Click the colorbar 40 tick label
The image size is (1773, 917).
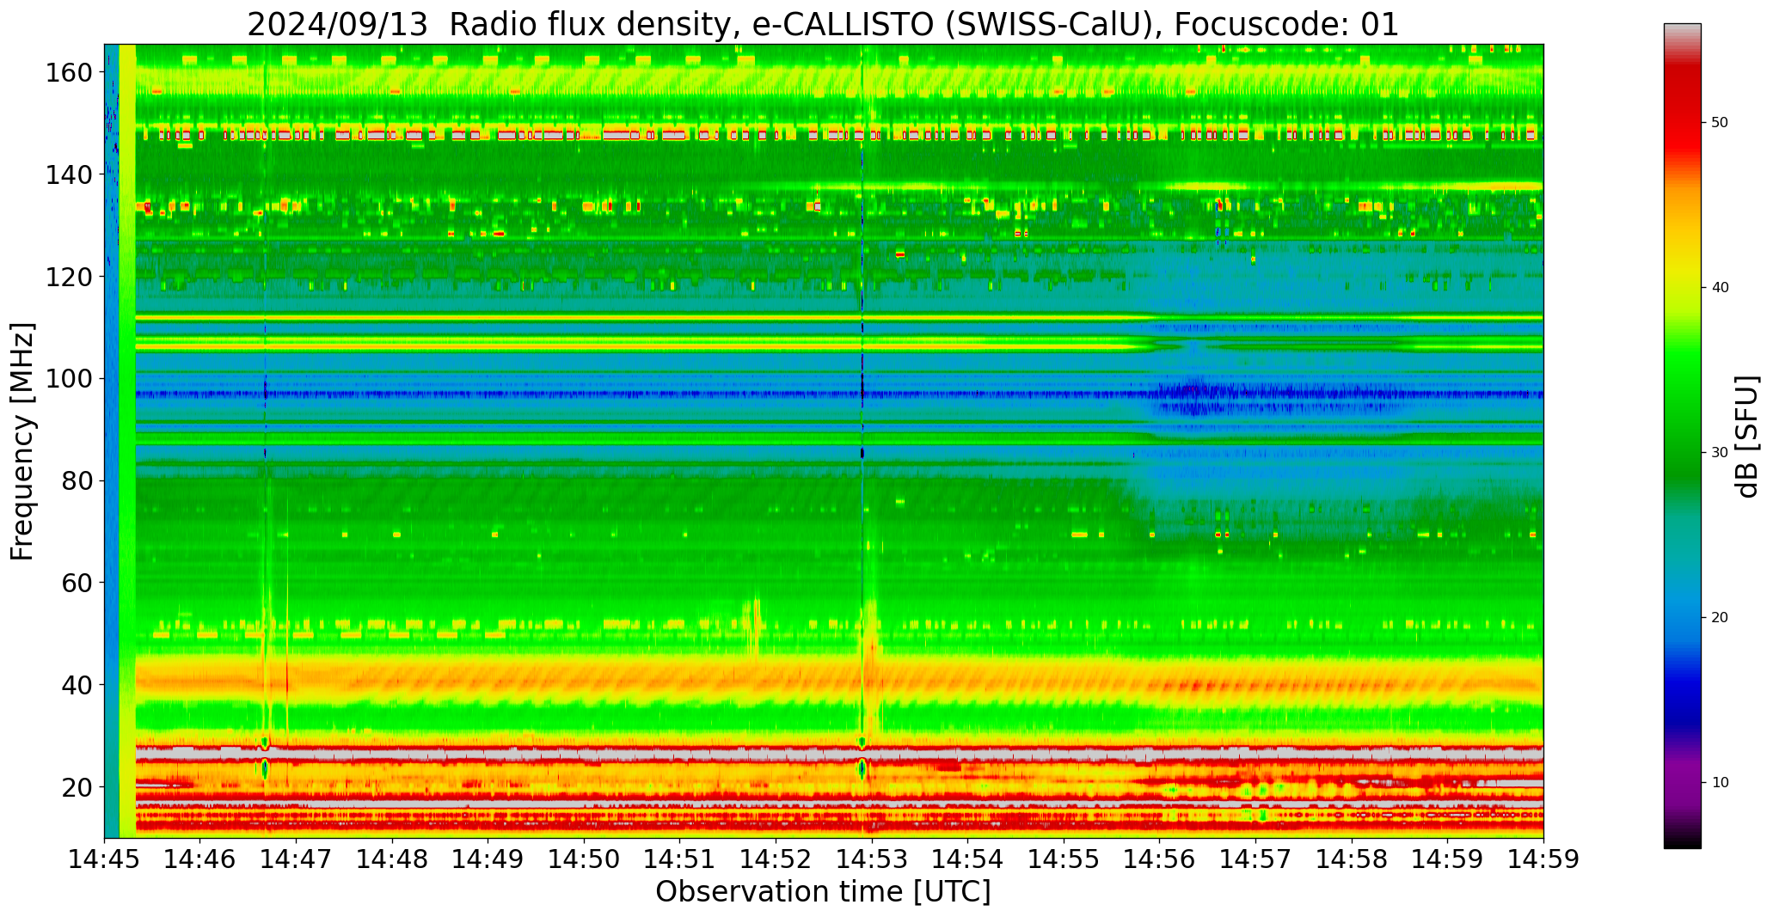[1720, 288]
